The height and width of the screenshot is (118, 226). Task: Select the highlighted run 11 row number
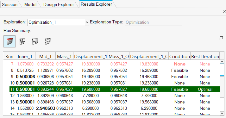click(x=12, y=89)
